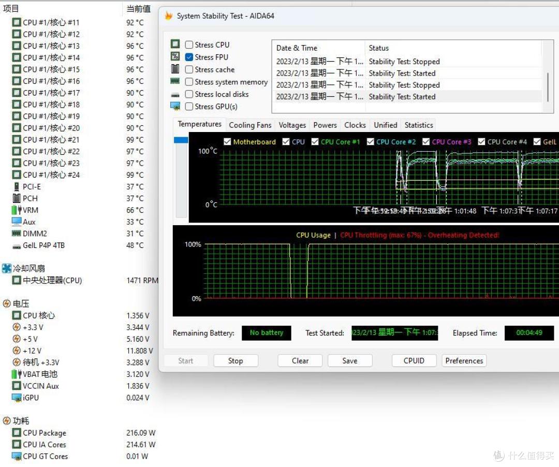Click the AIDA64 flame icon in title bar
This screenshot has height=467, width=559.
(x=168, y=16)
